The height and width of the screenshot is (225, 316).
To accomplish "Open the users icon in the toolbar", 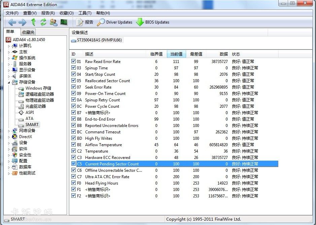I will pyautogui.click(x=54, y=22).
